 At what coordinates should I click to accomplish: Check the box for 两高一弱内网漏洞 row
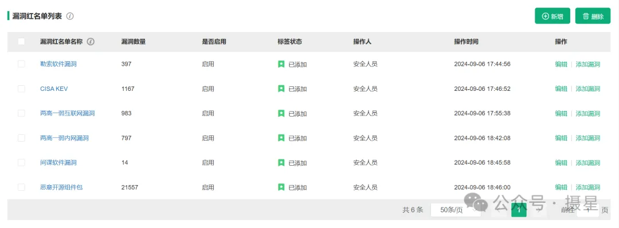point(21,138)
